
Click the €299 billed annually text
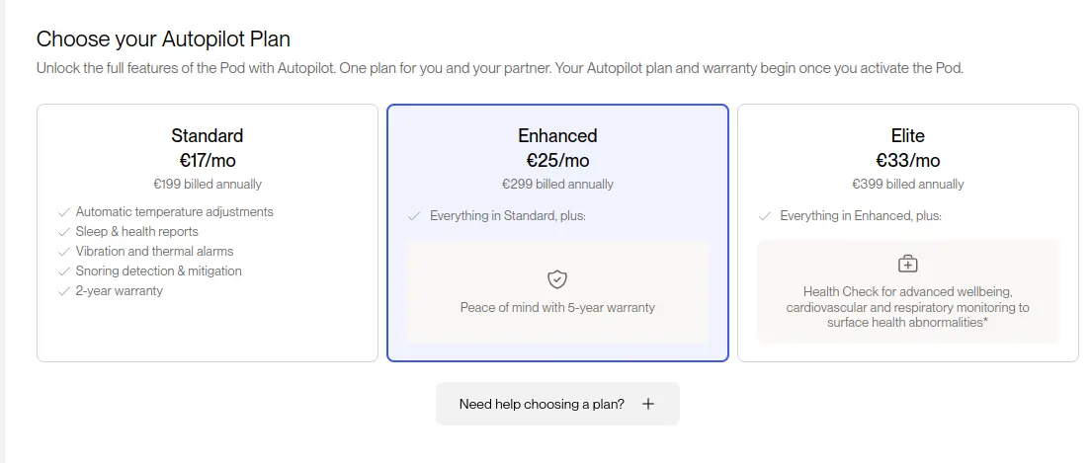(x=557, y=184)
